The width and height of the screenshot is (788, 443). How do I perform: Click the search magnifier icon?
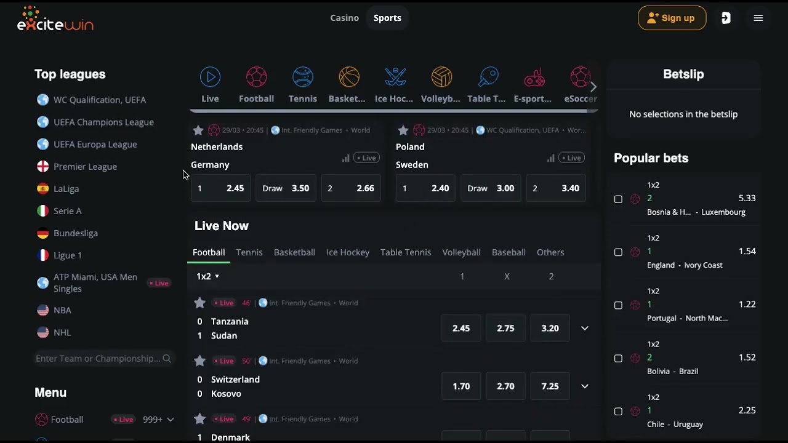(x=167, y=358)
